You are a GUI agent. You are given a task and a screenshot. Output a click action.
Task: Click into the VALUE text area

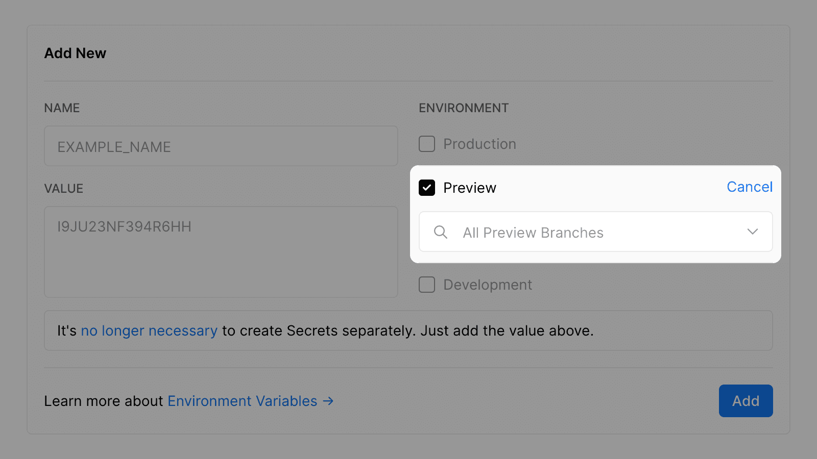[221, 252]
